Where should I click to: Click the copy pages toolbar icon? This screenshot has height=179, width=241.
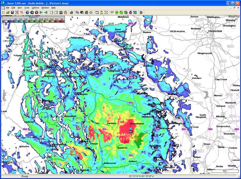[77, 12]
